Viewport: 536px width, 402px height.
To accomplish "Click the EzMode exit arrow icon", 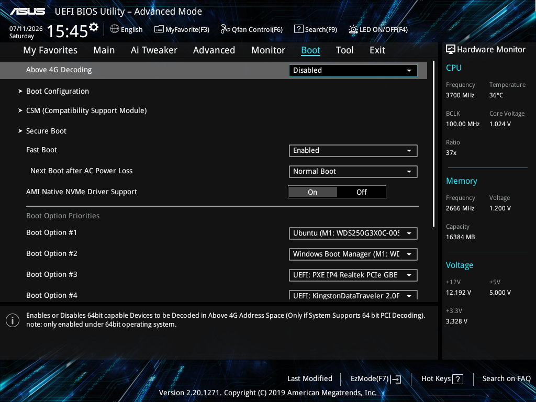I will tap(396, 379).
